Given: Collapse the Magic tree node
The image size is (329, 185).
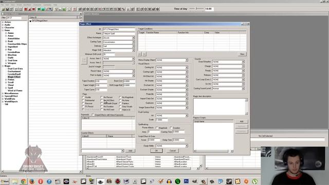Looking at the screenshot, I should [3, 66].
